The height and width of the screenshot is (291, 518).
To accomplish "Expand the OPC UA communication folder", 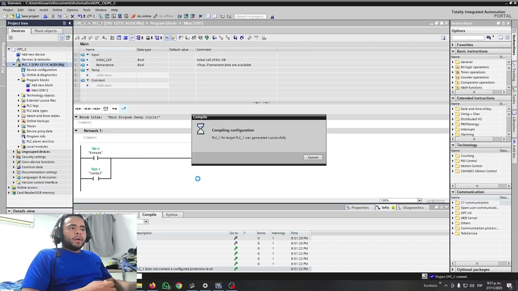I will coord(453,213).
